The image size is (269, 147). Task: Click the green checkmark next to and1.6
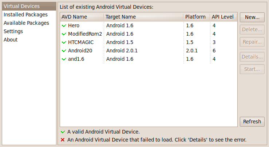64,59
